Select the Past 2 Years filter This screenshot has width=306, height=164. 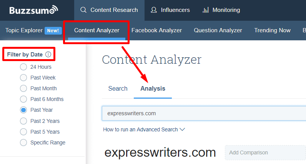pyautogui.click(x=23, y=121)
